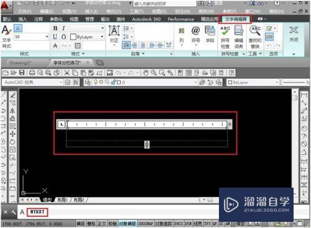311x228 pixels.
Task: Select the Move tool in modify toolbar
Action: click(12, 134)
